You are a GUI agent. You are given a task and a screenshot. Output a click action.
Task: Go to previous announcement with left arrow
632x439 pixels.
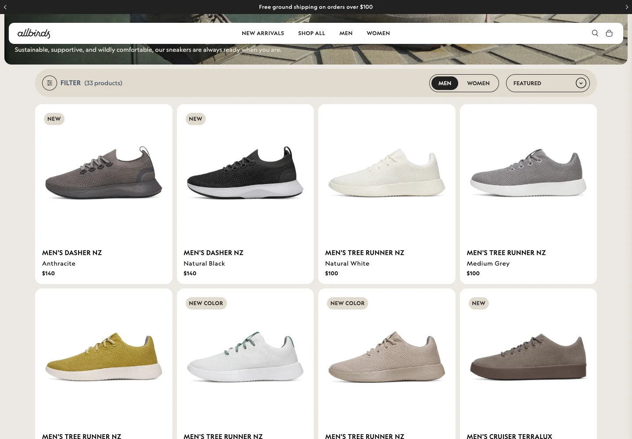pos(5,7)
